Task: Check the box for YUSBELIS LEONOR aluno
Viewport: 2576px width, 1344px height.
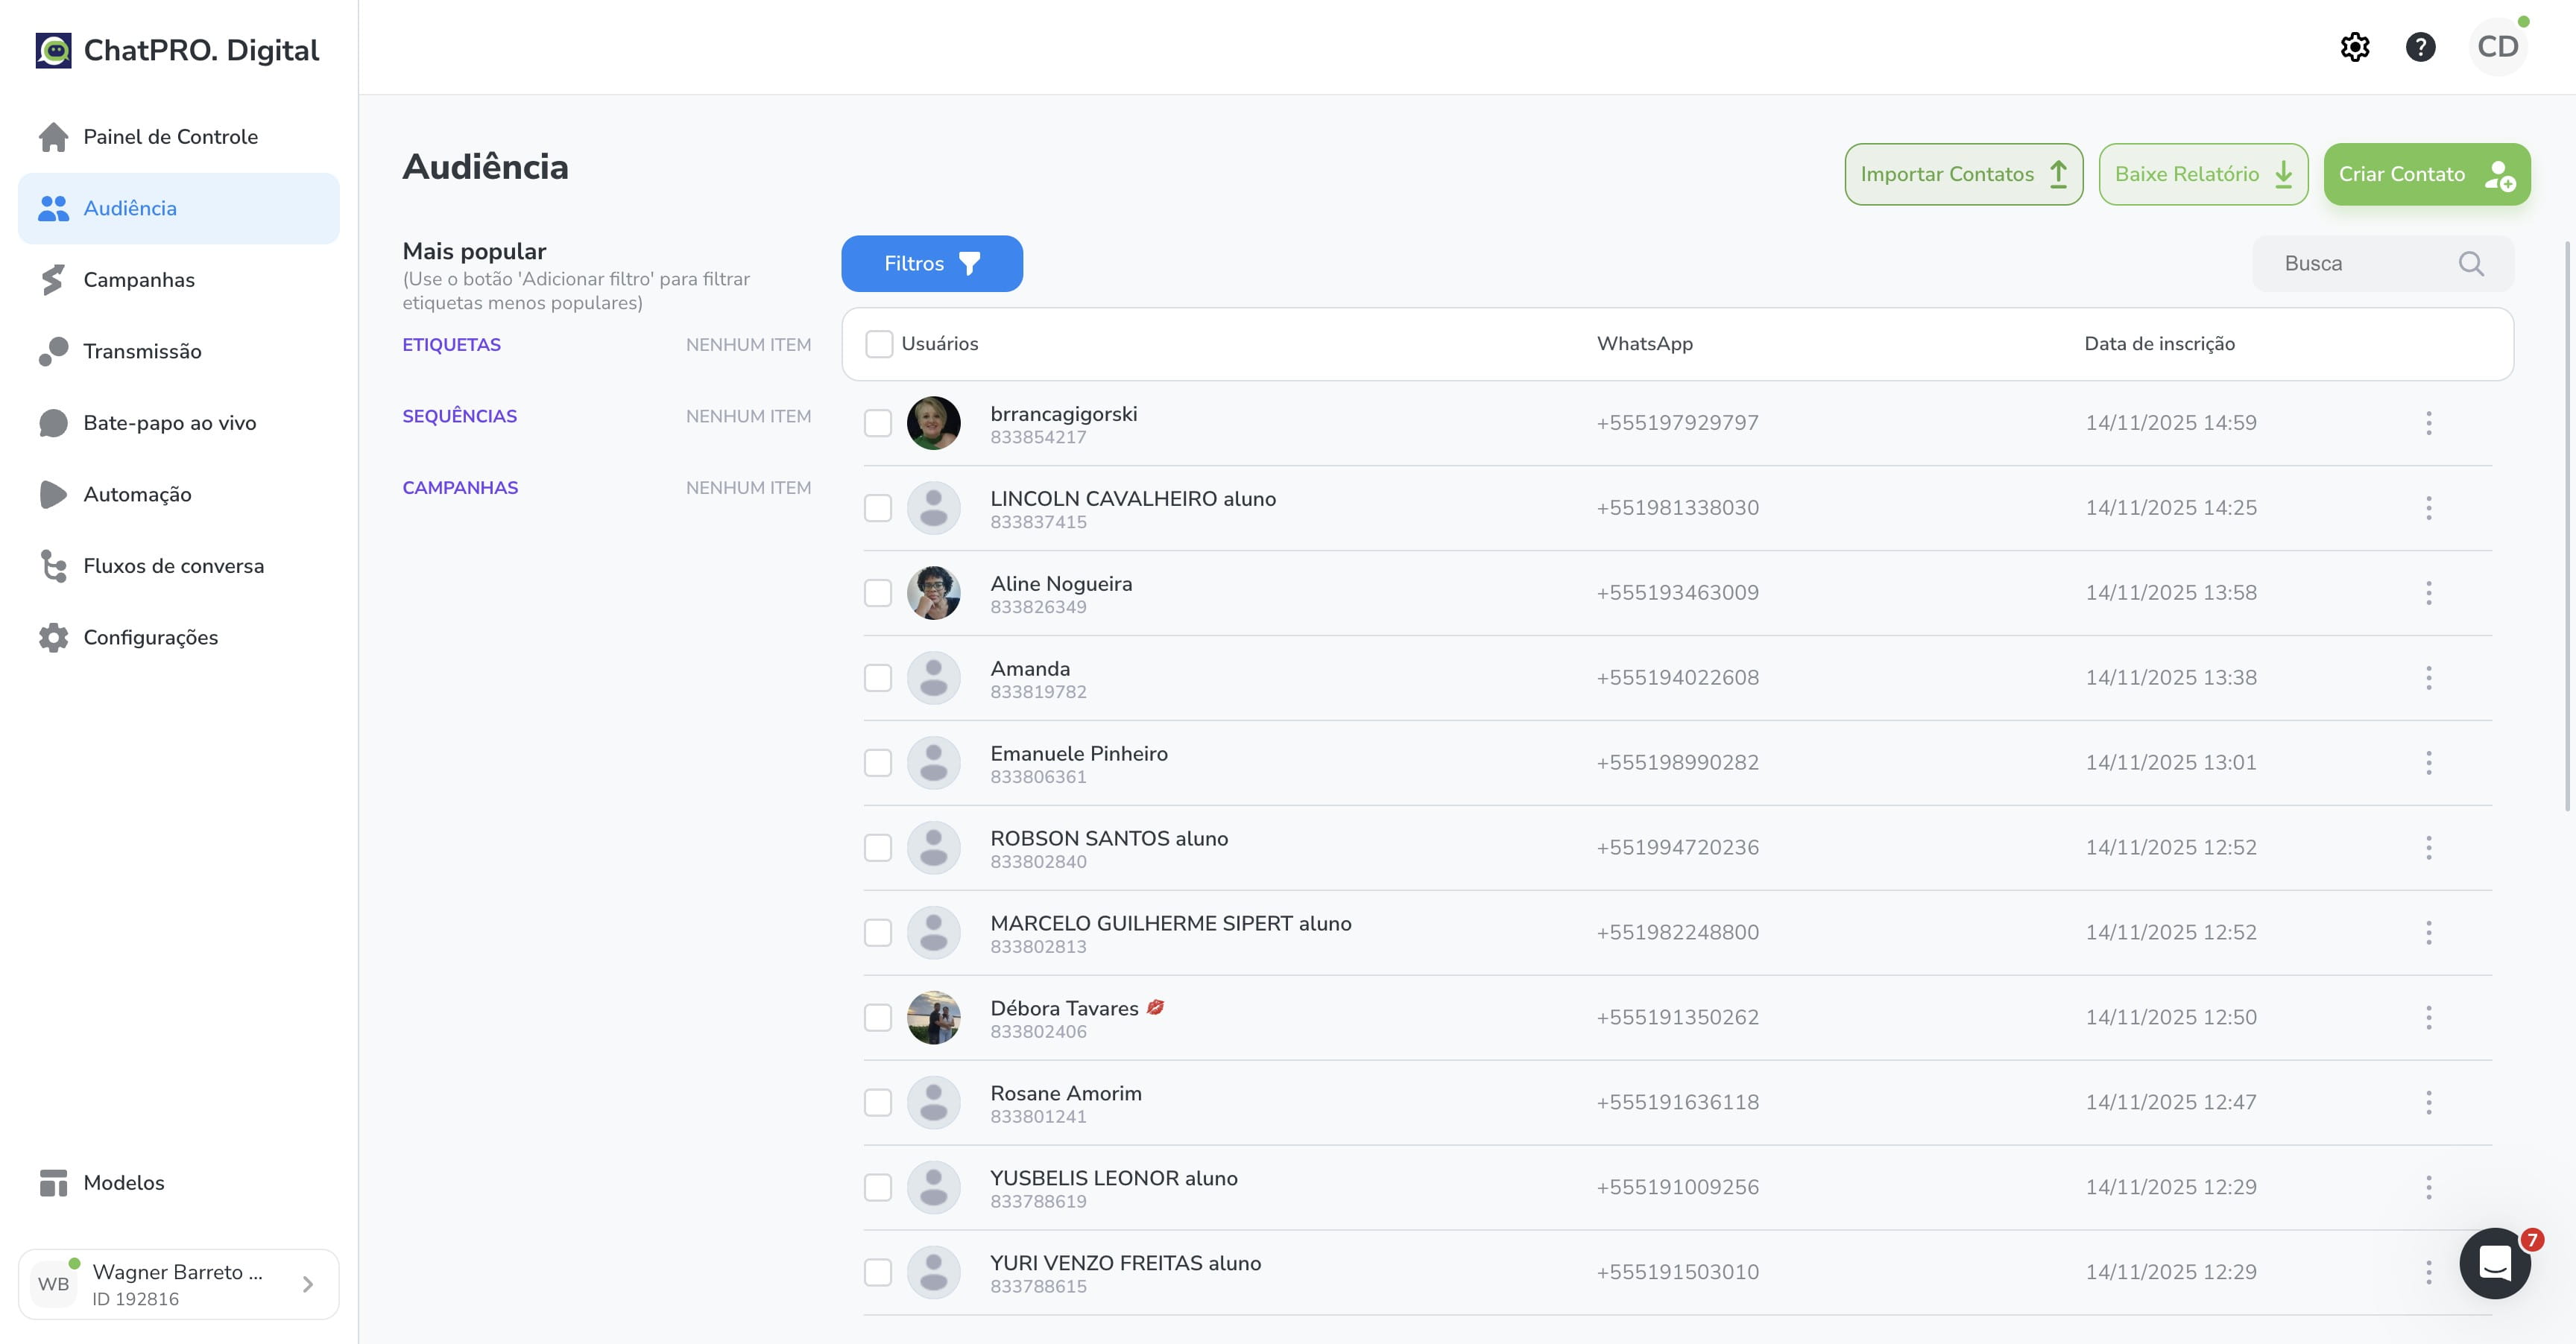Action: 878,1187
